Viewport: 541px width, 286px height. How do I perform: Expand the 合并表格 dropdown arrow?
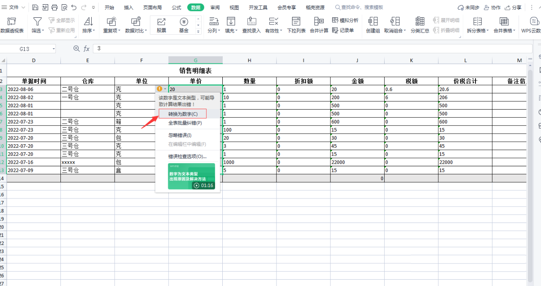click(x=514, y=31)
